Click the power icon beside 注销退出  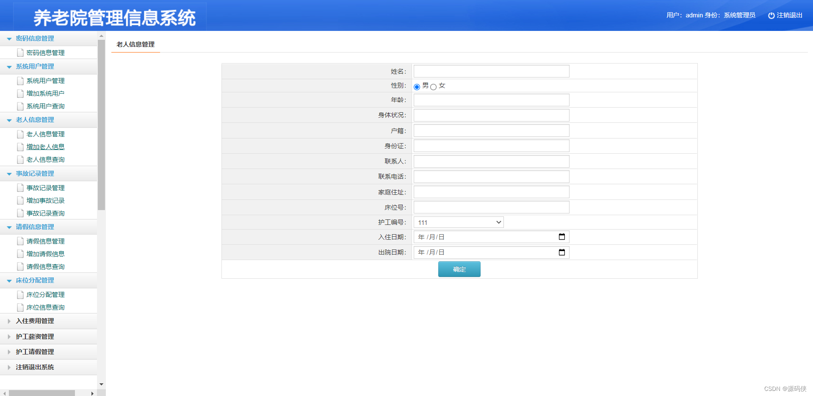[x=771, y=15]
